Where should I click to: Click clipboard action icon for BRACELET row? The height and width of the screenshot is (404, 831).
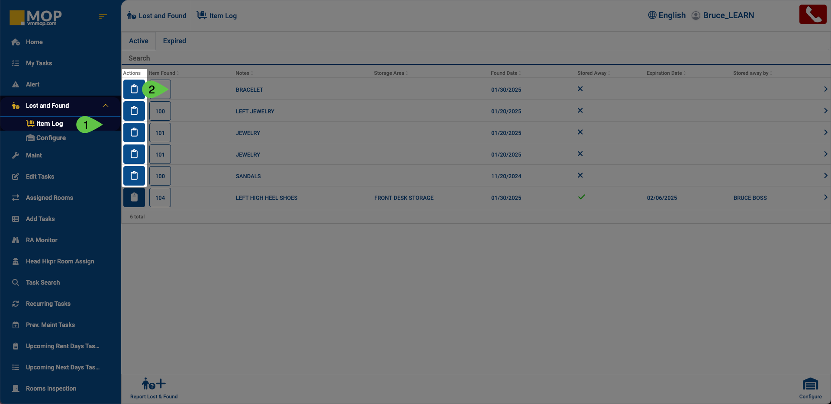(134, 90)
